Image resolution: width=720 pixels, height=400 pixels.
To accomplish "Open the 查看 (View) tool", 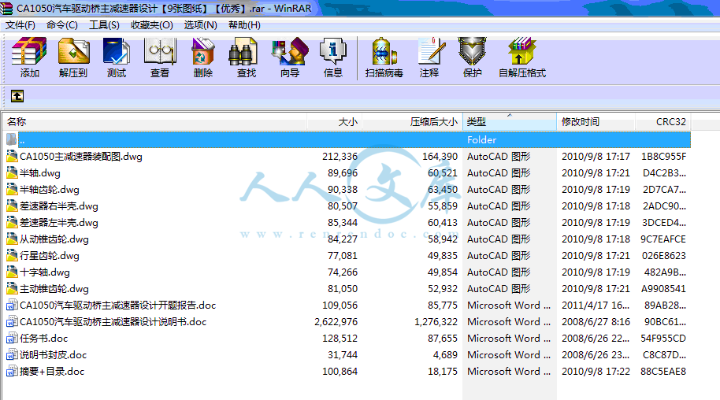I will pos(160,57).
